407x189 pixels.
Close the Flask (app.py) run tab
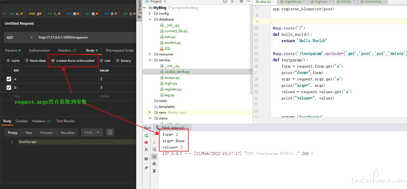coord(187,128)
